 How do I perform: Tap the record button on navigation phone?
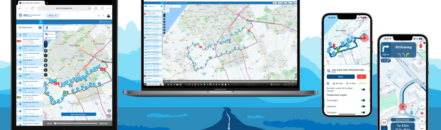point(422,113)
